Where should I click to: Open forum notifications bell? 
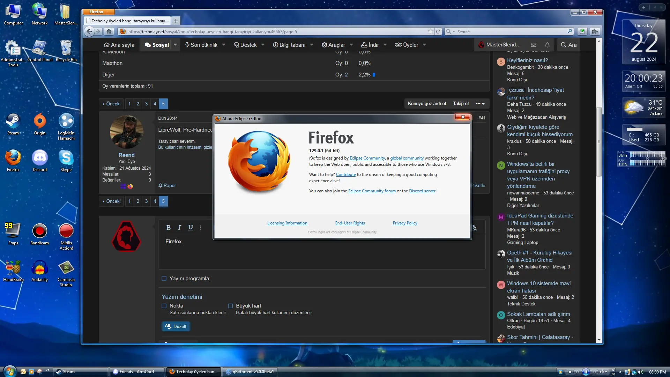tap(547, 45)
